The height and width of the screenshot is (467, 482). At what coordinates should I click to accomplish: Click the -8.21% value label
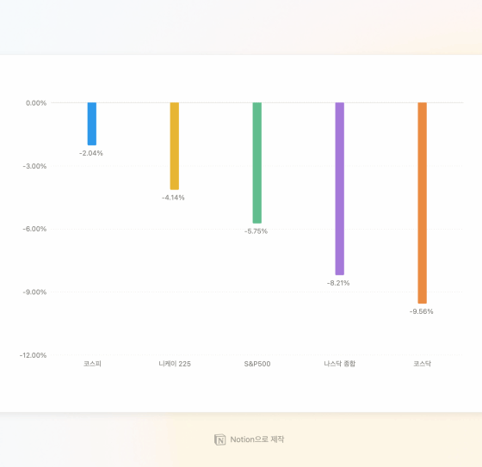click(x=338, y=283)
